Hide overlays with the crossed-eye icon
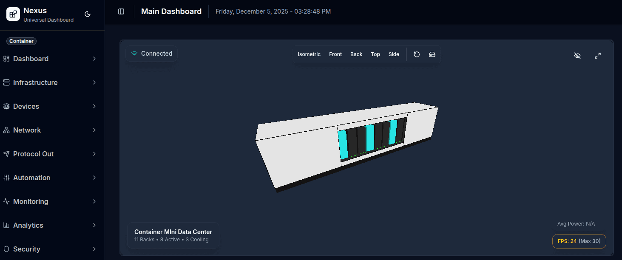The image size is (622, 260). pos(577,56)
